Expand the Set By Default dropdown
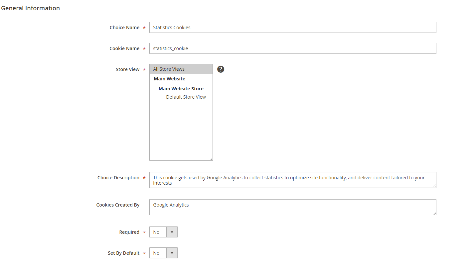 tap(163, 253)
